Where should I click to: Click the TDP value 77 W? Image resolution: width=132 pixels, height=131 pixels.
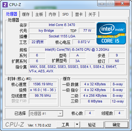pos(87,30)
